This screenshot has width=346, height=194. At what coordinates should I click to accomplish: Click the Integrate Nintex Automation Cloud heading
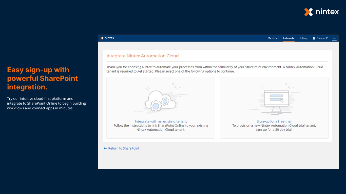click(143, 56)
